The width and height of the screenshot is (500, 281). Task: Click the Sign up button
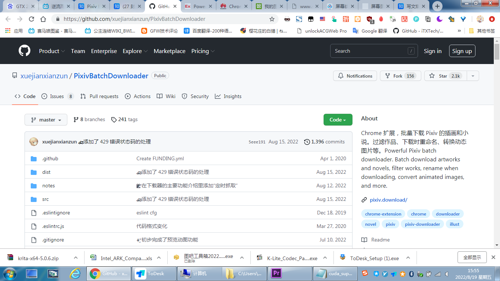point(462,51)
